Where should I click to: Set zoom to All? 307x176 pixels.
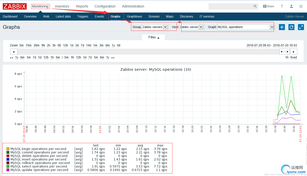pos(118,45)
